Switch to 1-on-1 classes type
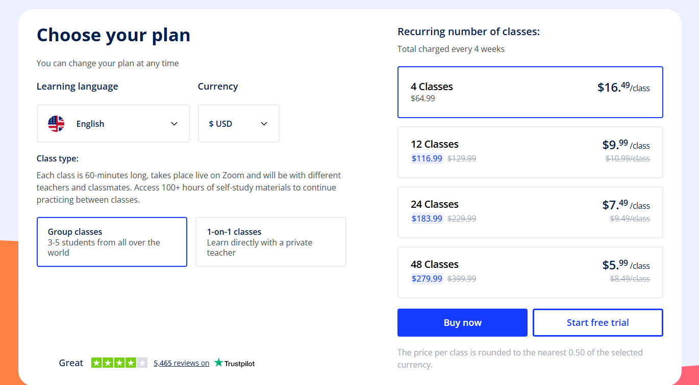 pyautogui.click(x=270, y=242)
